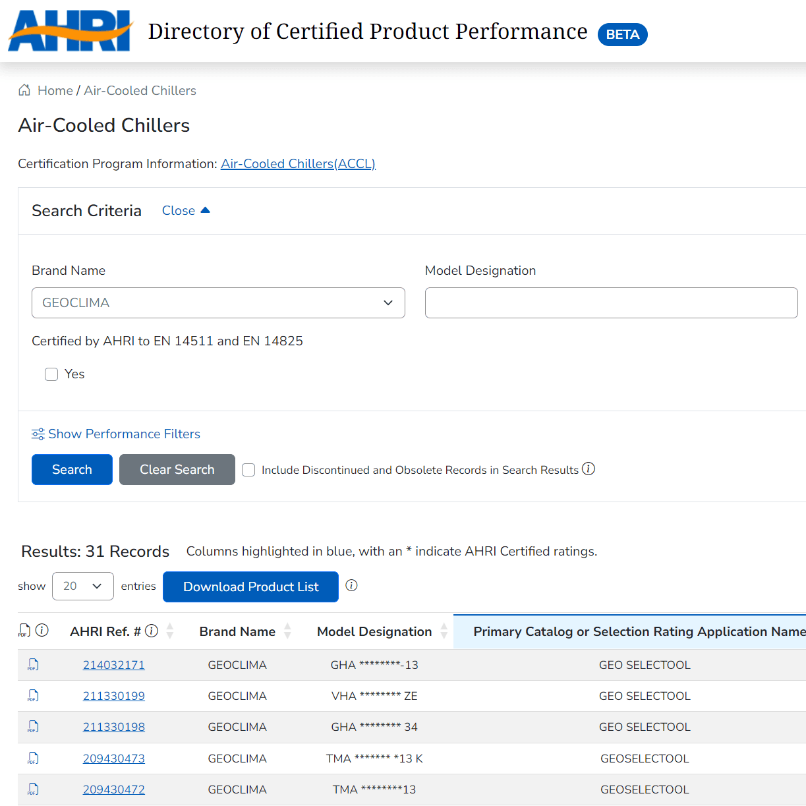
Task: Click inside the Model Designation input field
Action: 612,302
